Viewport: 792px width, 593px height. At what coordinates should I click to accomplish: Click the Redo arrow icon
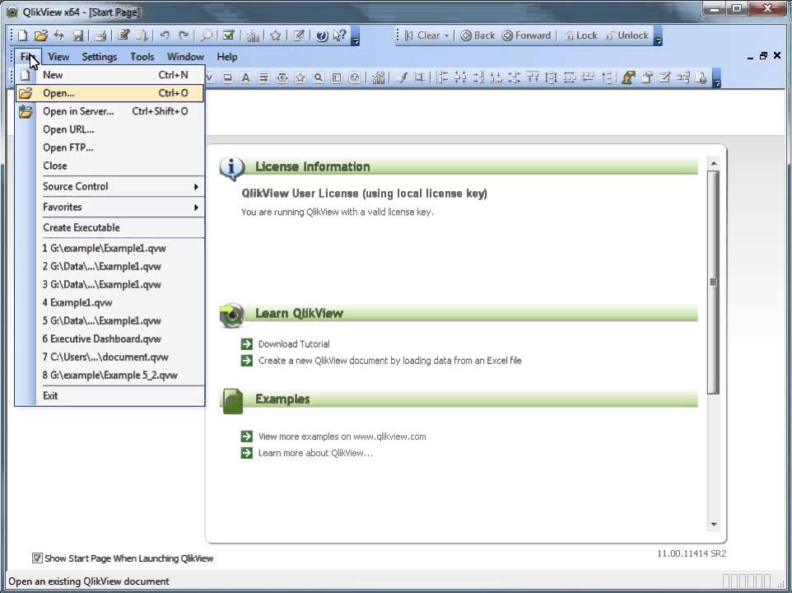(x=184, y=35)
